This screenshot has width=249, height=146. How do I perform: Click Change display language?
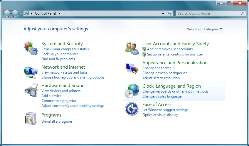click(x=162, y=96)
